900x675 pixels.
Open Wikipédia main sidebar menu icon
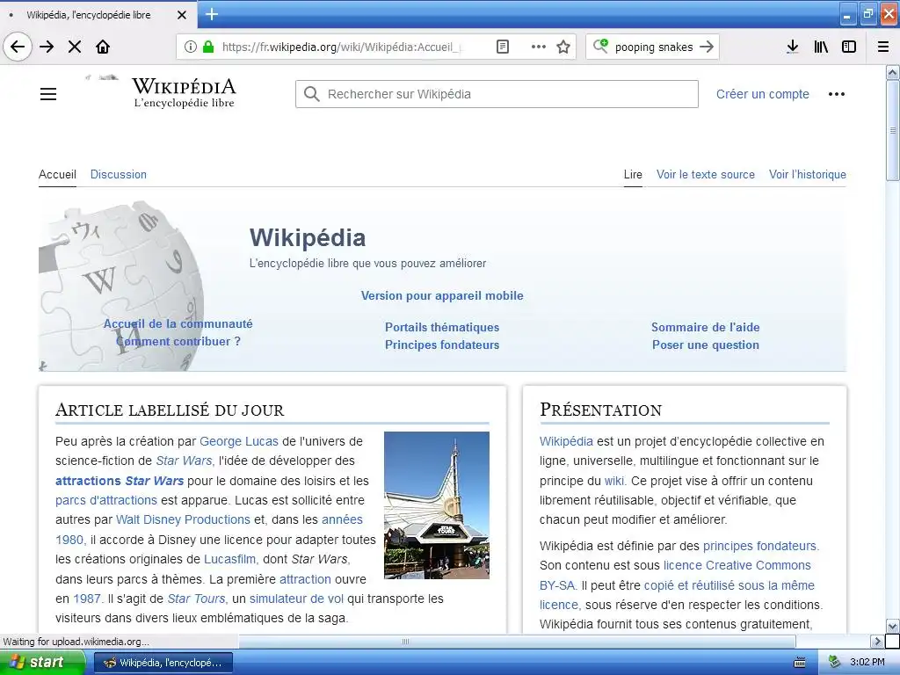click(x=48, y=93)
